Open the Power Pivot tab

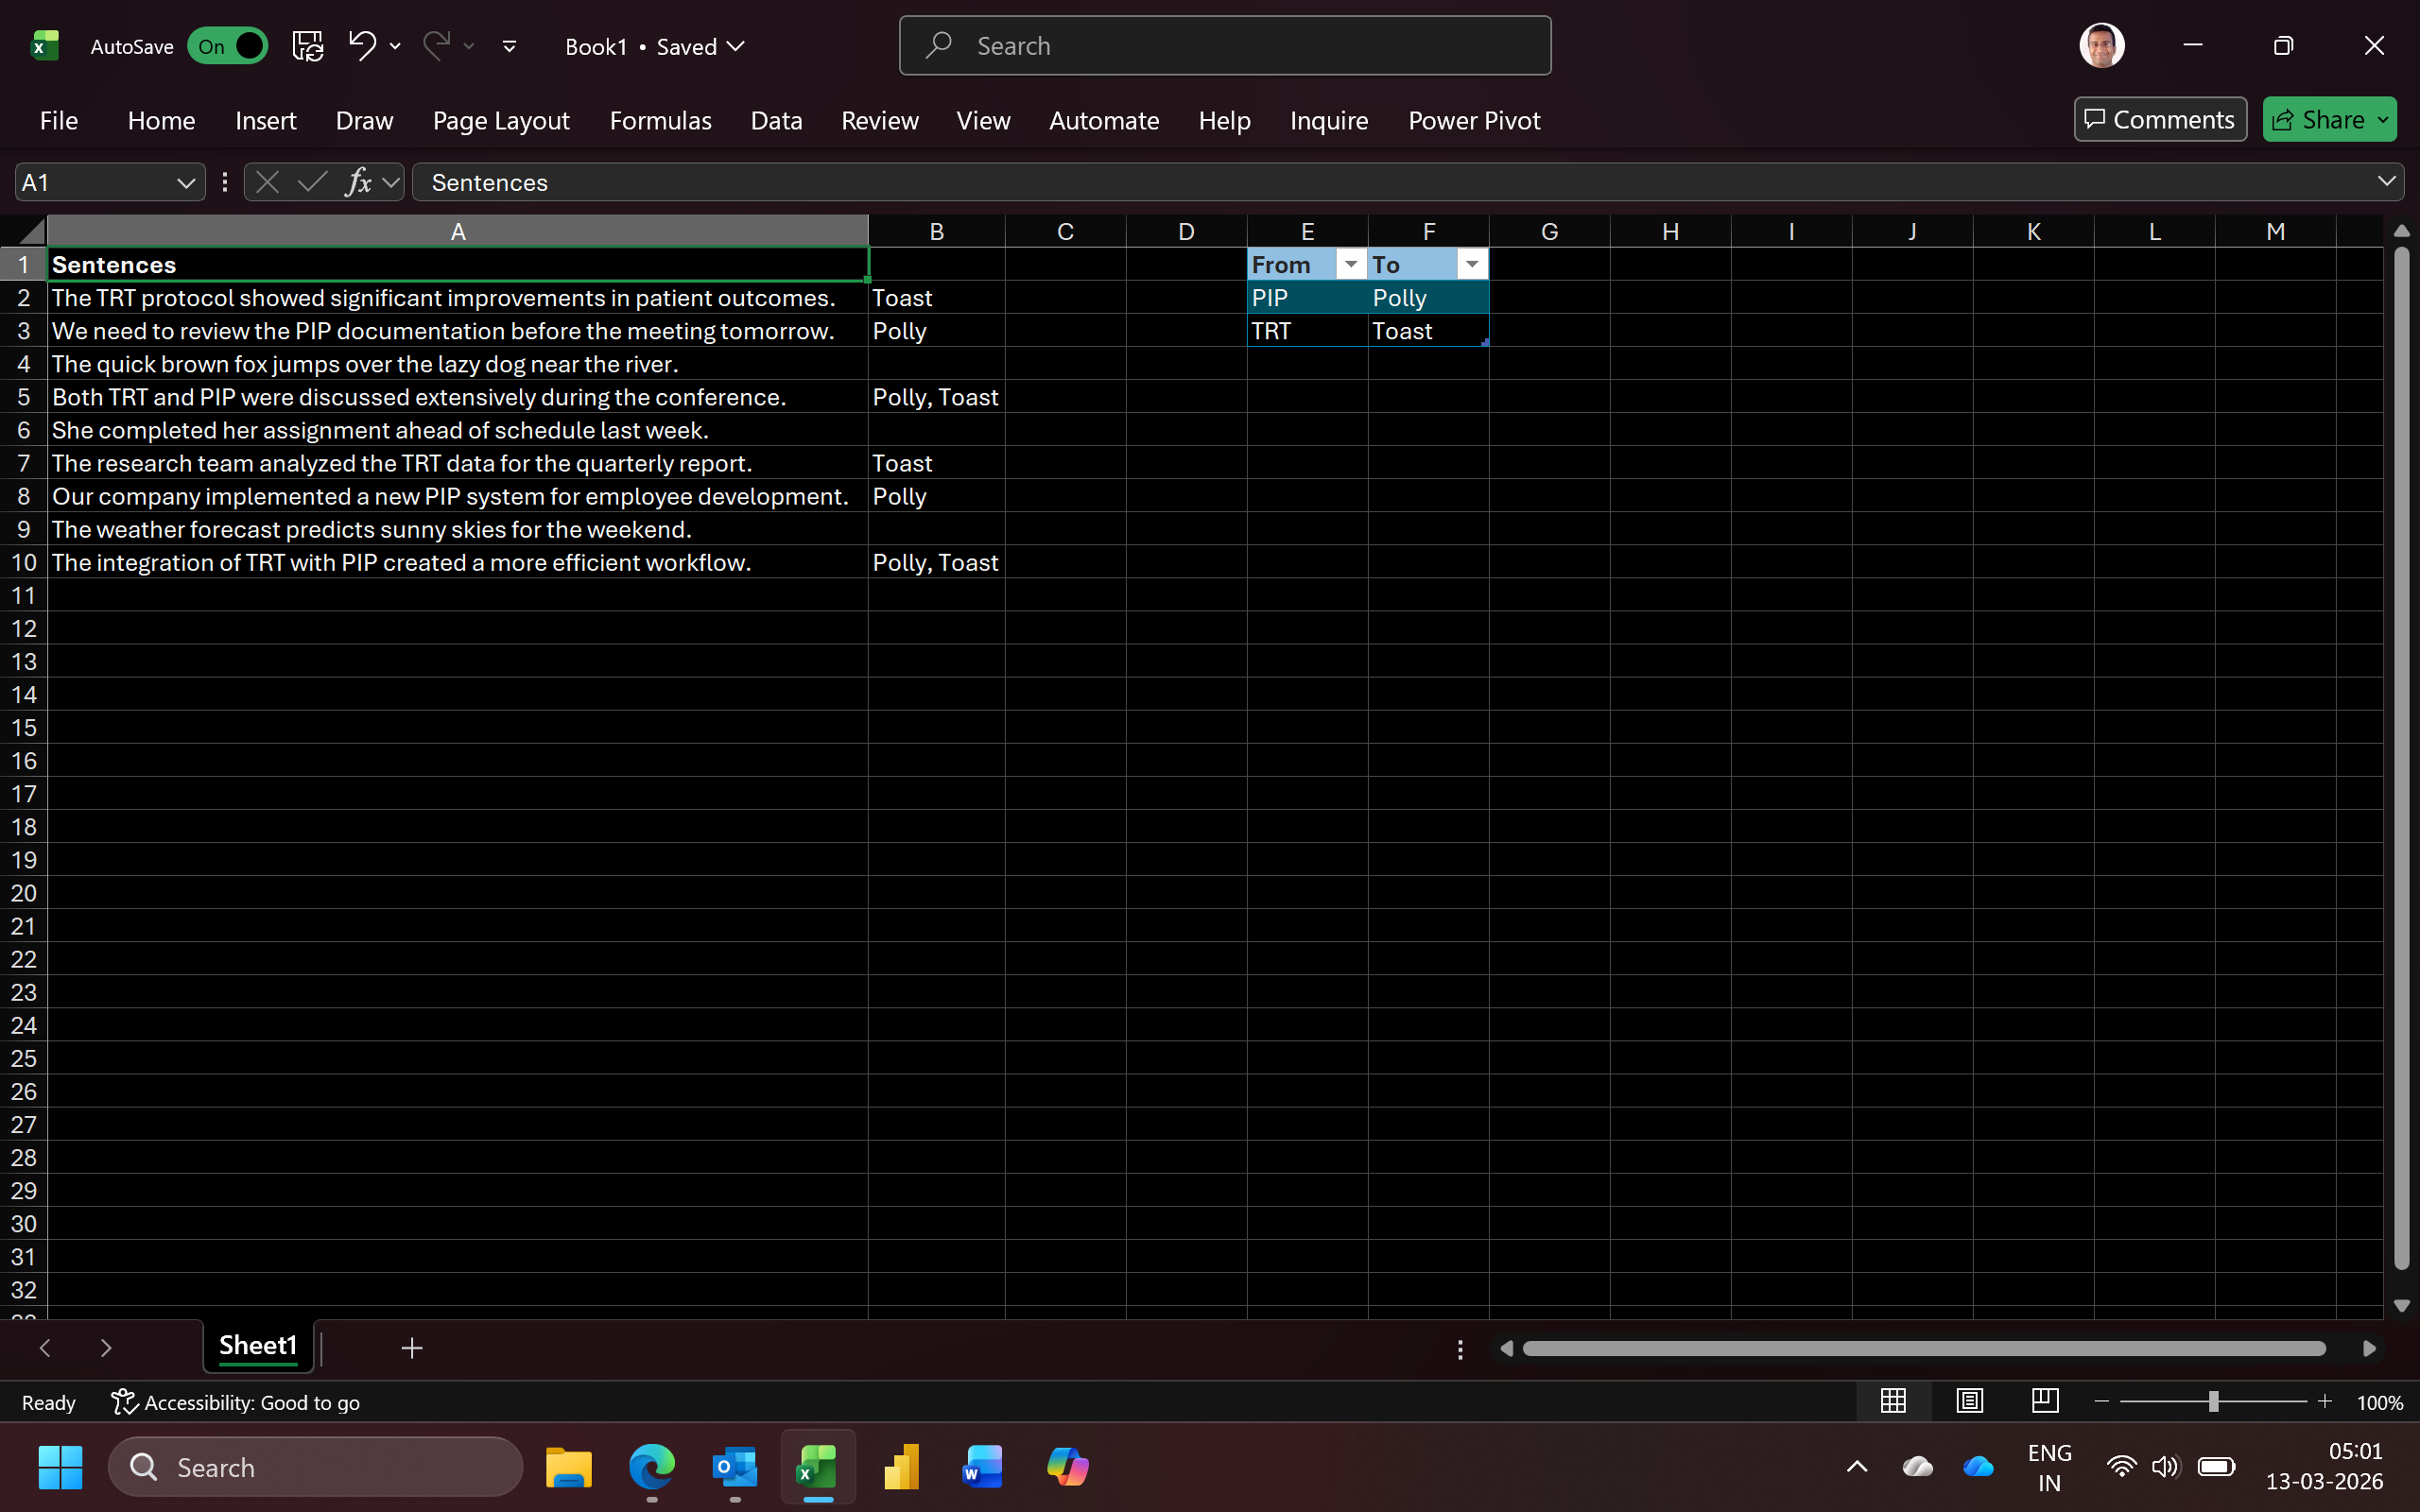[1473, 121]
